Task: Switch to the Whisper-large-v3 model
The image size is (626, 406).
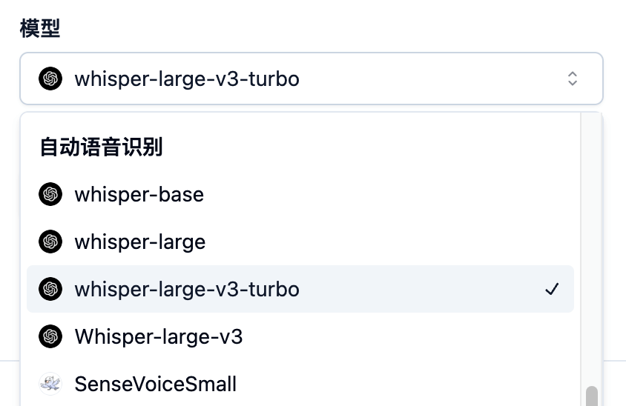Action: [159, 337]
